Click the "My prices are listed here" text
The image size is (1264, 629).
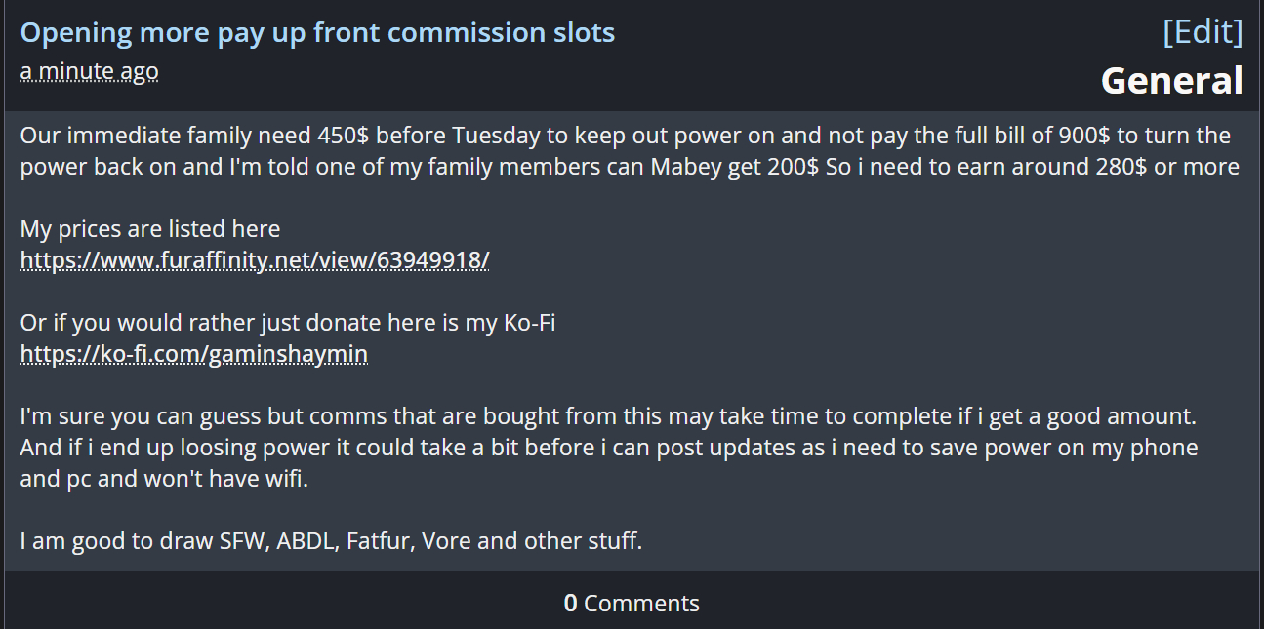click(x=150, y=229)
